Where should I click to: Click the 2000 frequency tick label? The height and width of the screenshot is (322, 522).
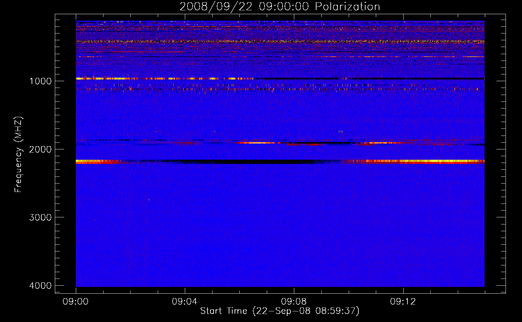coord(40,149)
